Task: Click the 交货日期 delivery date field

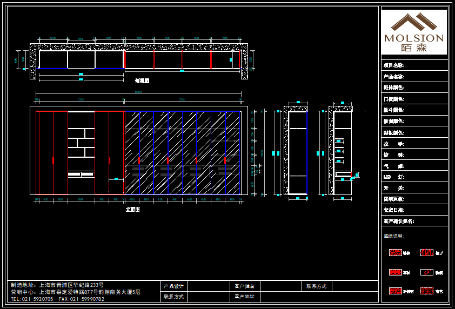Action: pos(414,210)
